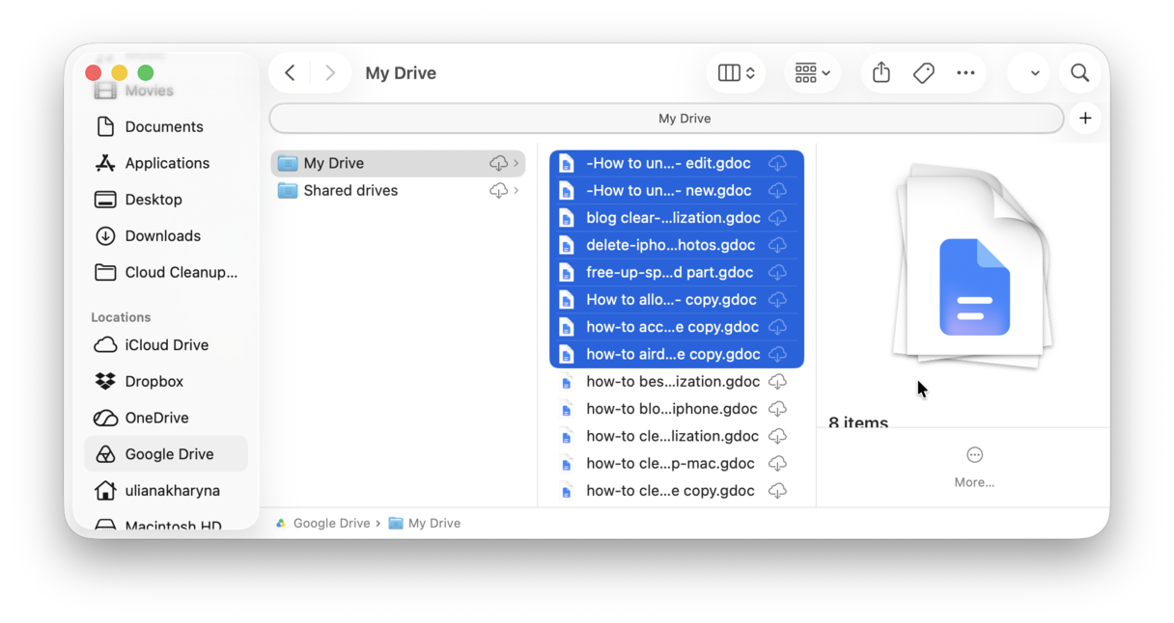Viewport: 1174px width, 623px height.
Task: Open Desktop in the sidebar
Action: (x=166, y=200)
